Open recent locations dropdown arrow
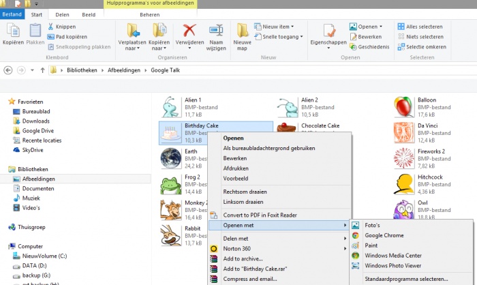 pyautogui.click(x=32, y=70)
